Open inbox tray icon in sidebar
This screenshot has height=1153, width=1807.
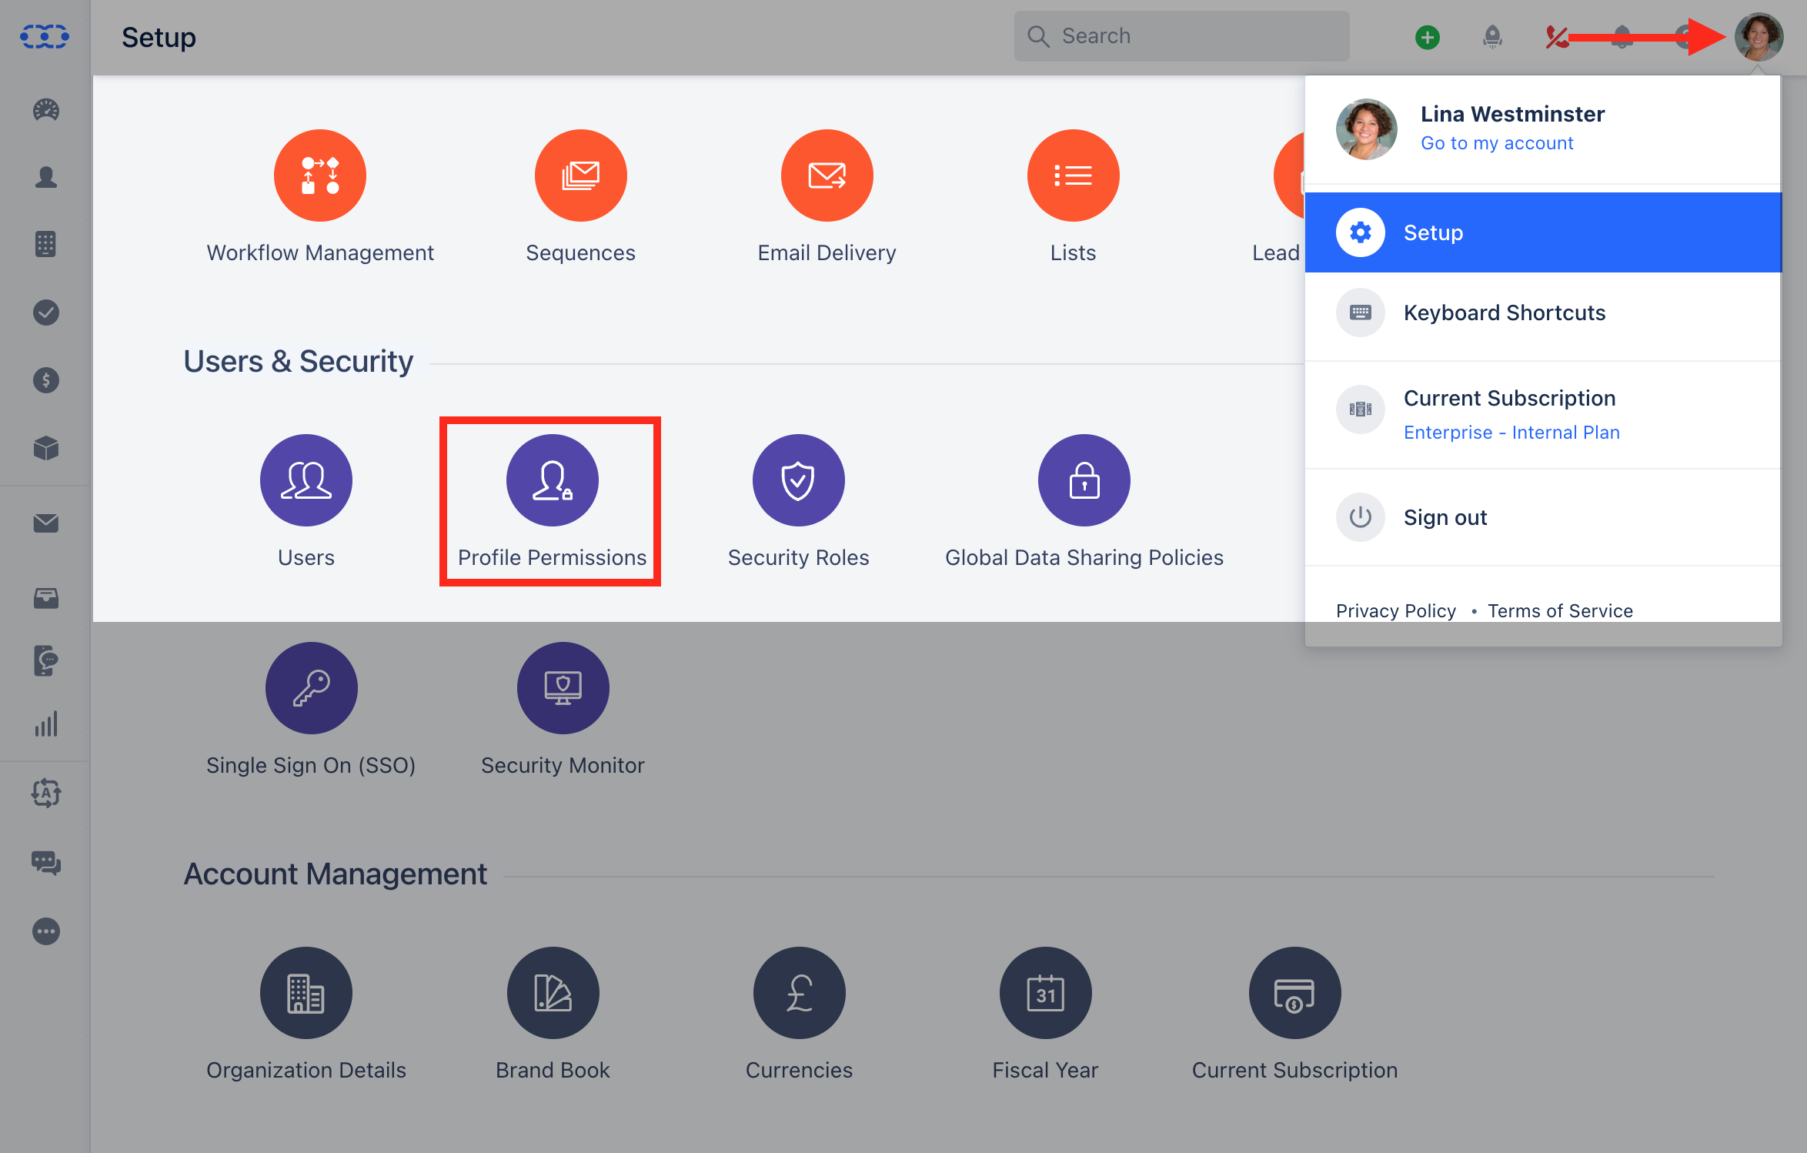(x=46, y=598)
